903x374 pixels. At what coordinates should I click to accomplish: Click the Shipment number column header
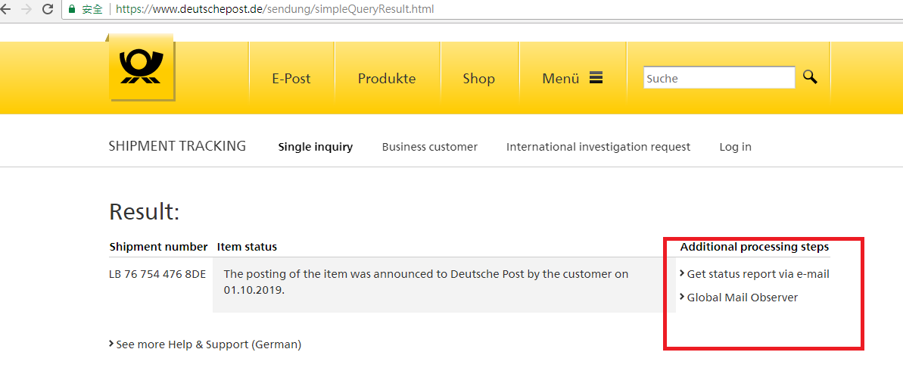[158, 247]
